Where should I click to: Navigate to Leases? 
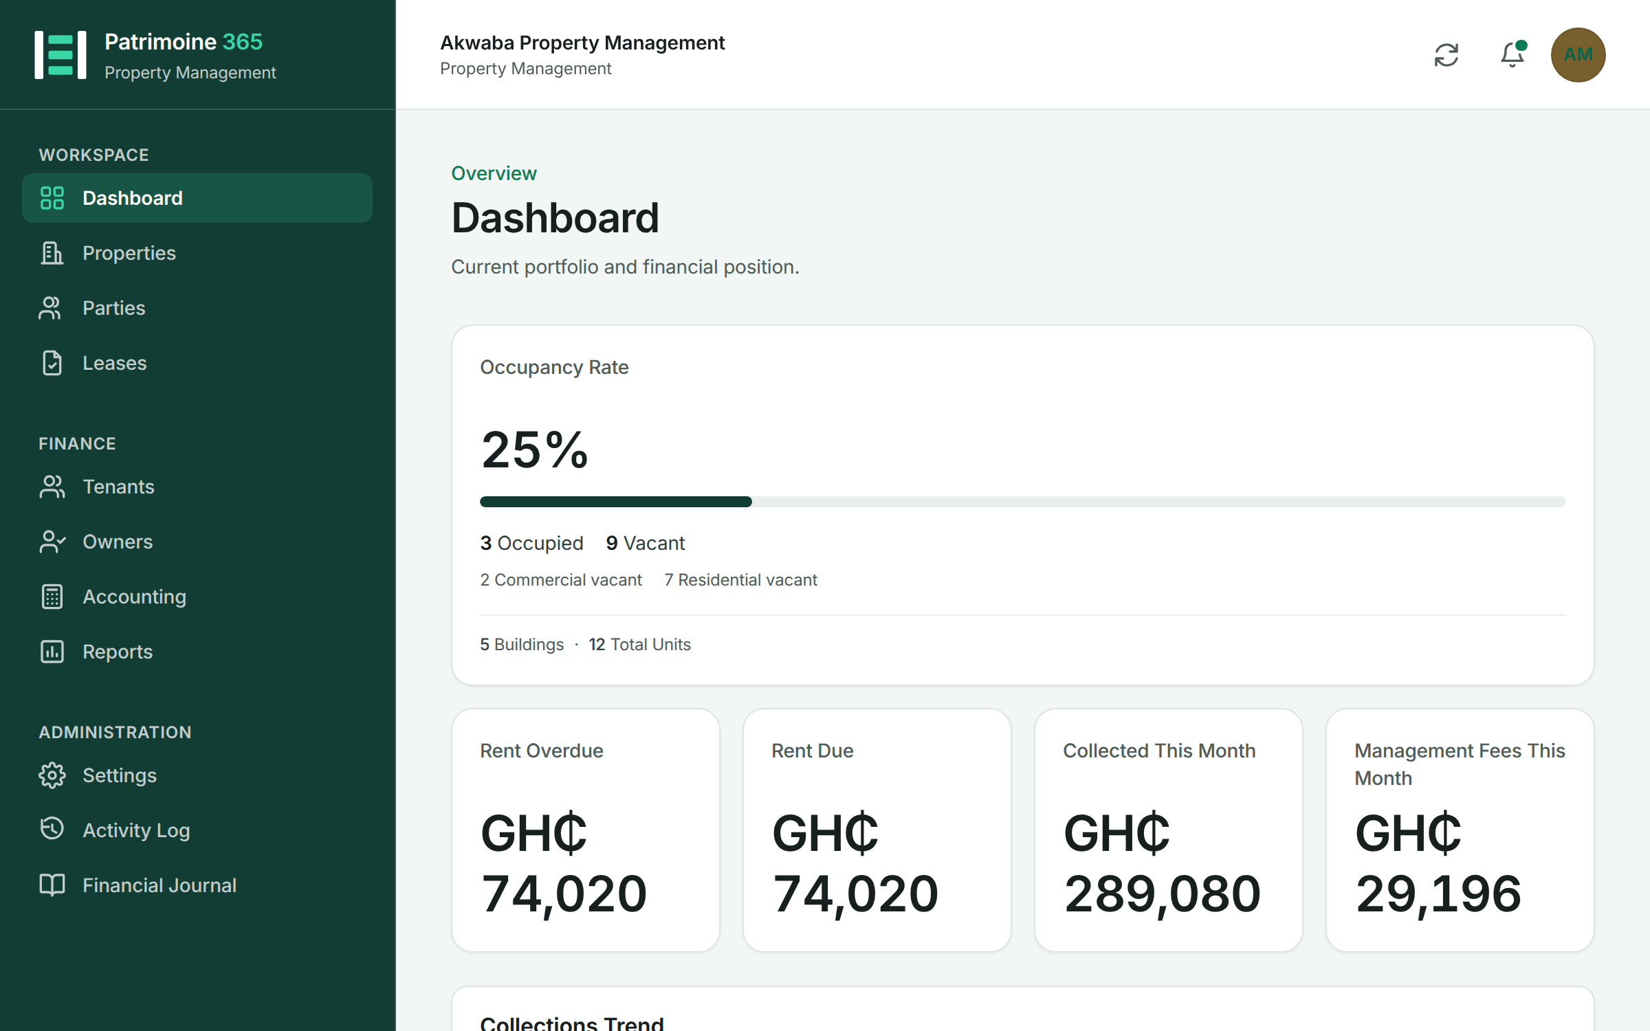point(197,363)
